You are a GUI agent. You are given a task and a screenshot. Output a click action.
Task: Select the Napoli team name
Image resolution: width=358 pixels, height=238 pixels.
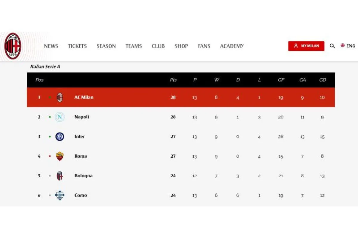[x=82, y=117]
